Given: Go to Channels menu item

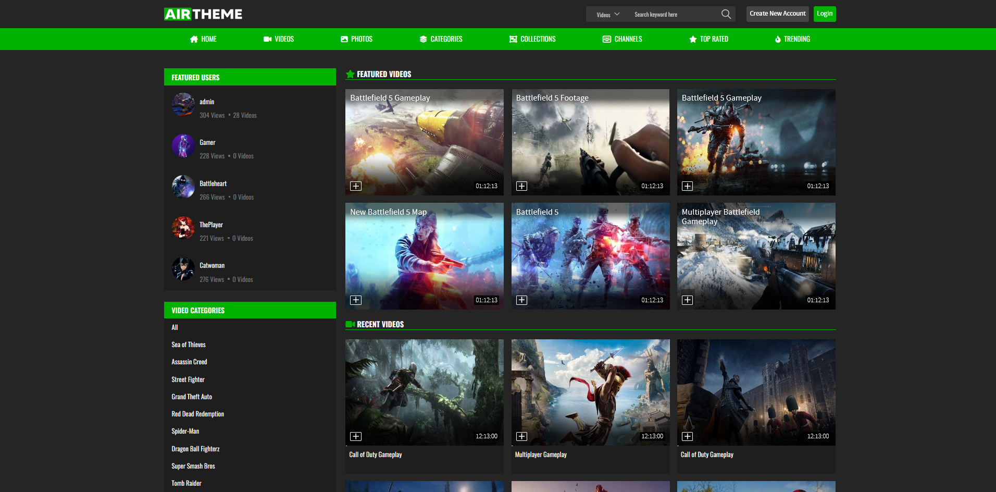Looking at the screenshot, I should pos(622,39).
